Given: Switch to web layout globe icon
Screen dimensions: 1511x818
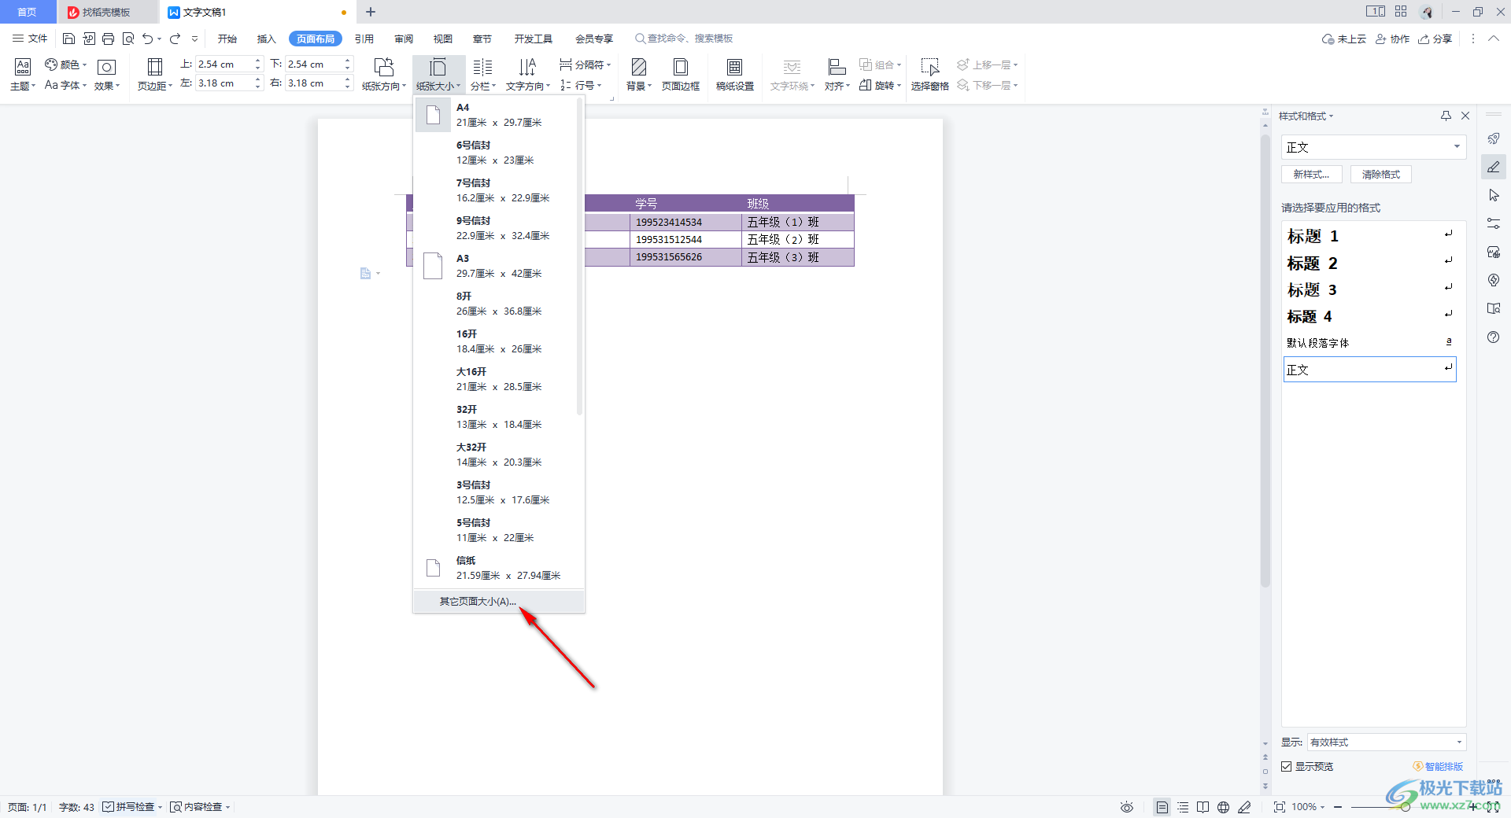Looking at the screenshot, I should (x=1224, y=807).
